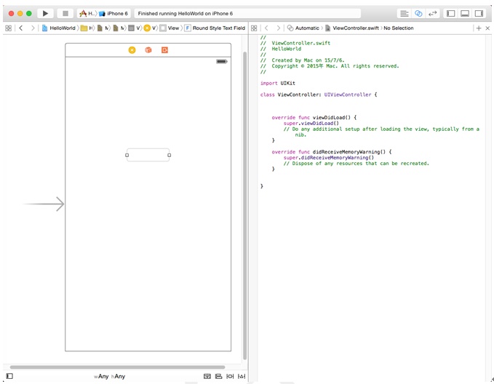This screenshot has width=494, height=384.
Task: Open the Pin constraints tool
Action: 230,376
